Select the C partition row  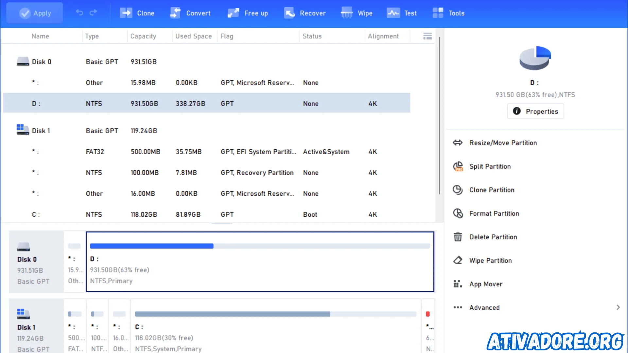click(207, 214)
